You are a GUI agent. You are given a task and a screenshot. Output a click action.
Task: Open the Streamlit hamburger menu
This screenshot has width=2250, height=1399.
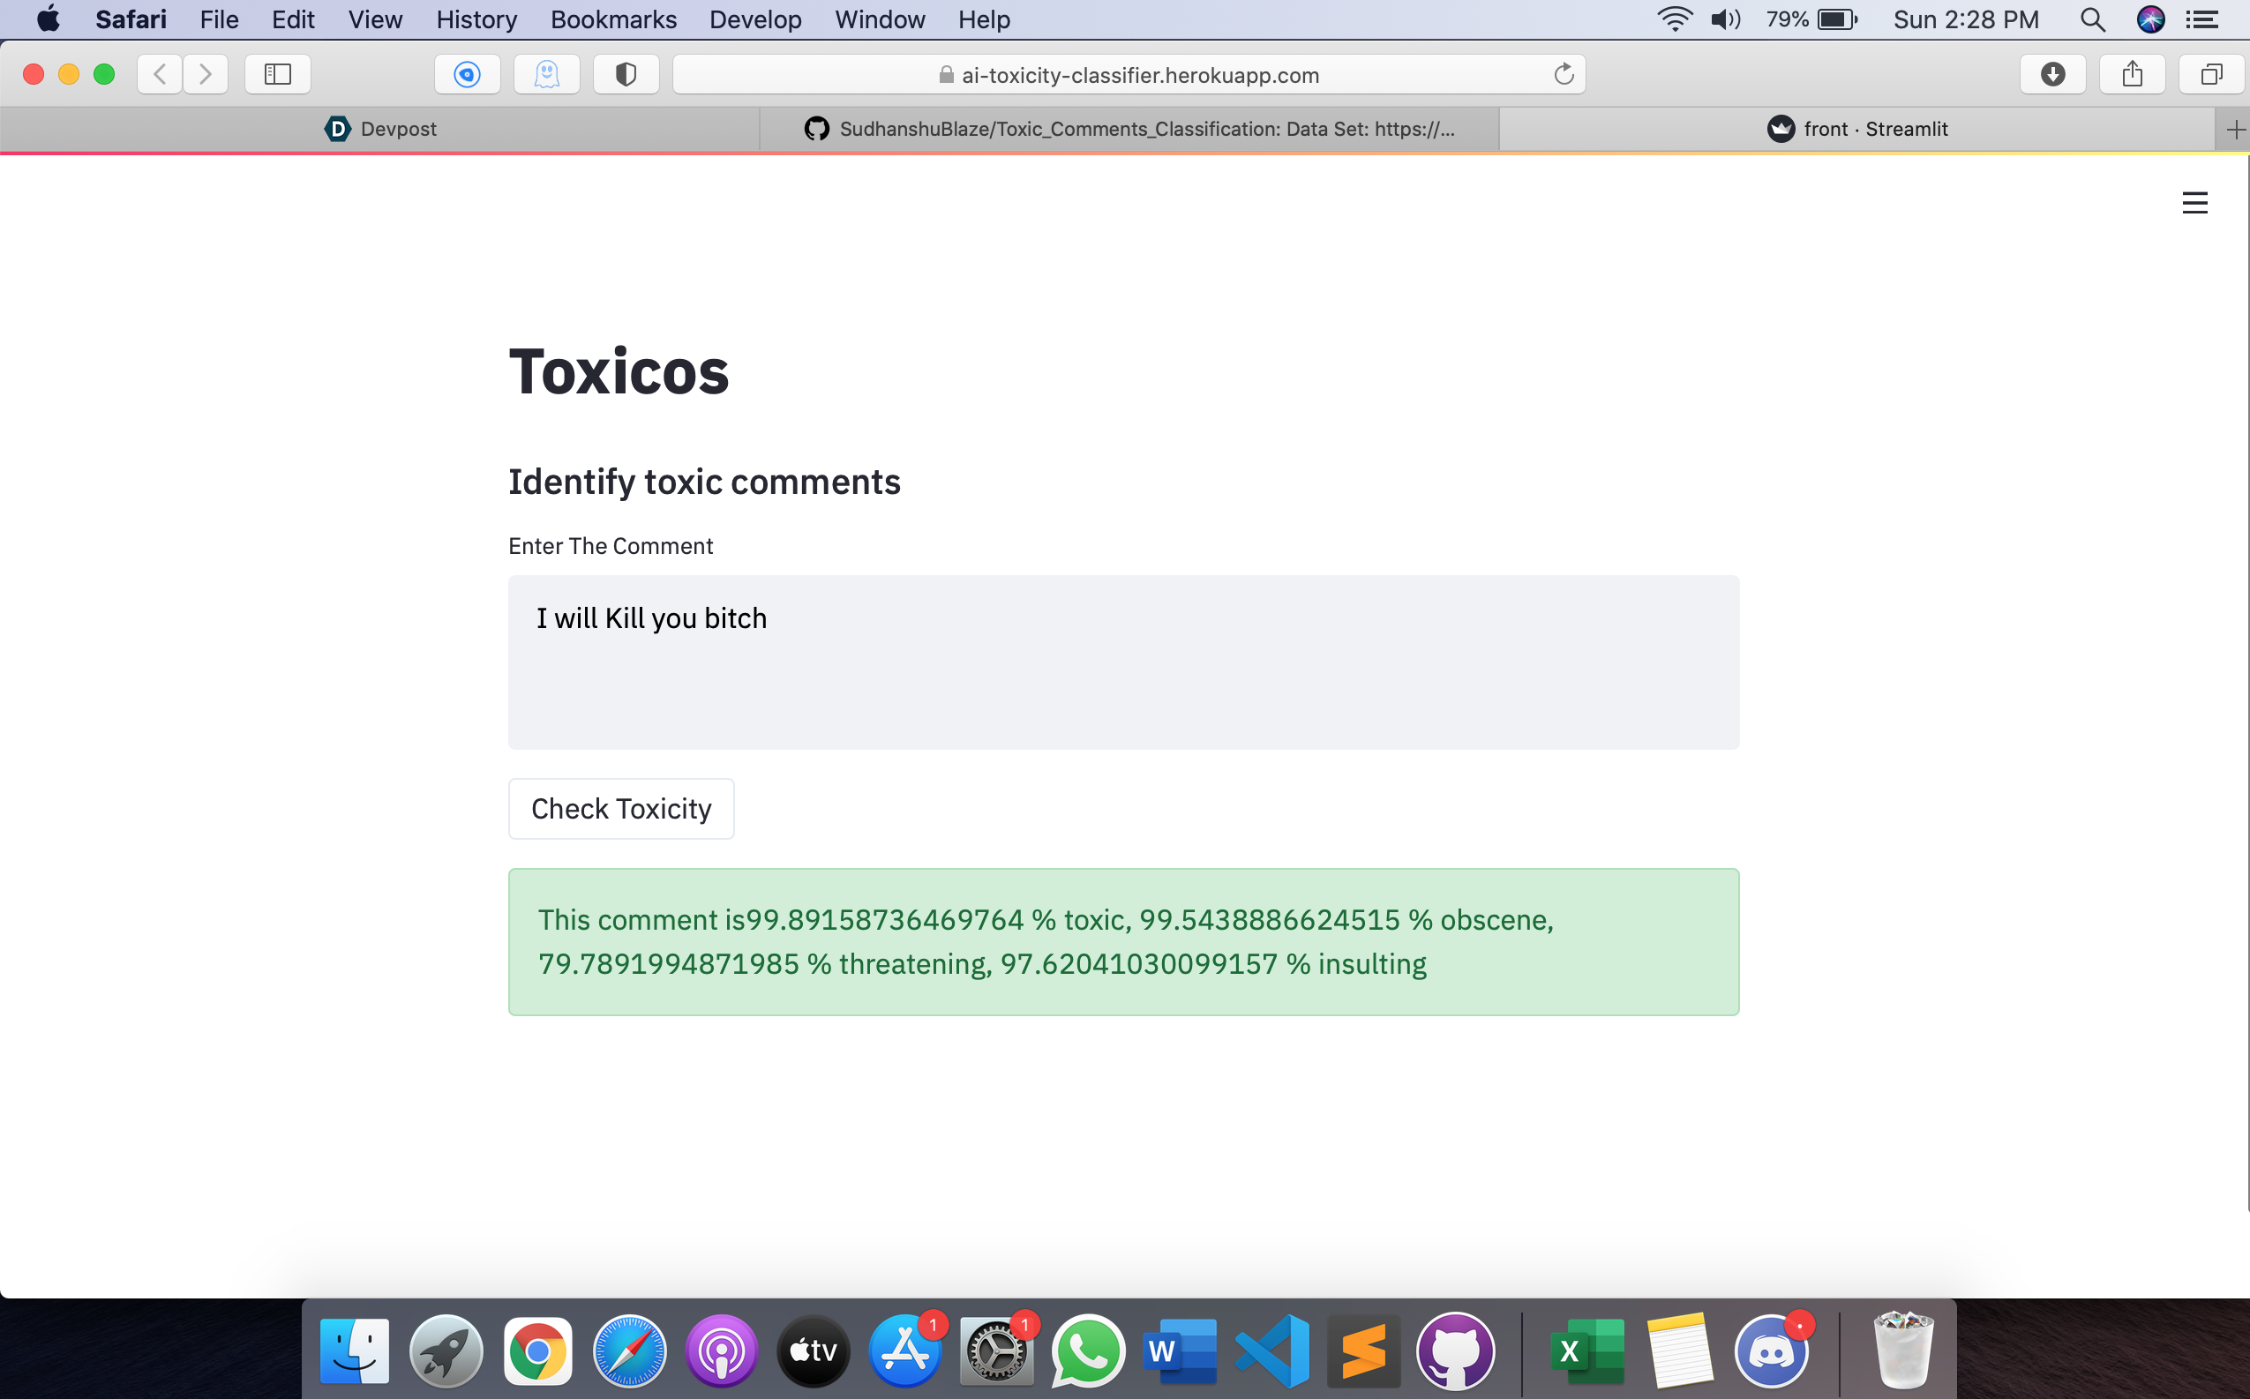pos(2194,203)
